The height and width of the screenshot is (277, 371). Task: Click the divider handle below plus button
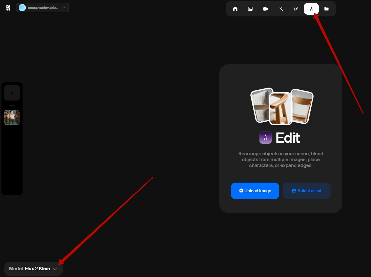pos(12,105)
